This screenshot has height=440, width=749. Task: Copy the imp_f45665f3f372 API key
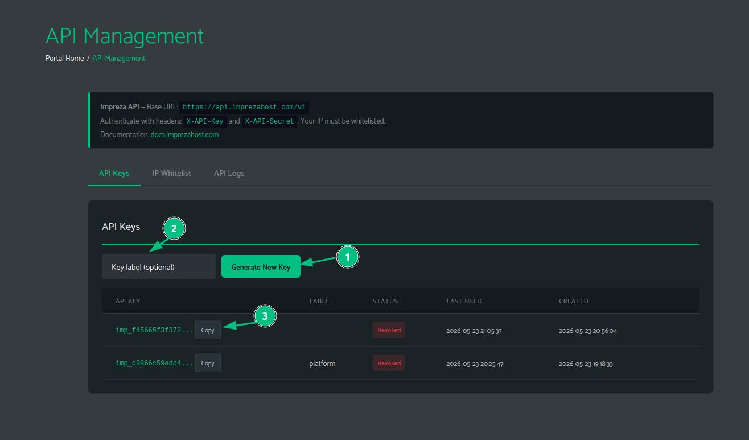coord(208,330)
